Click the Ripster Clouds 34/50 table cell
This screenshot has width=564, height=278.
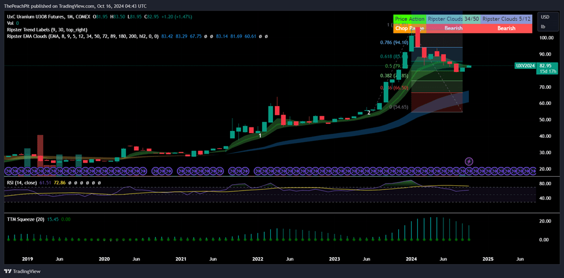click(x=453, y=19)
